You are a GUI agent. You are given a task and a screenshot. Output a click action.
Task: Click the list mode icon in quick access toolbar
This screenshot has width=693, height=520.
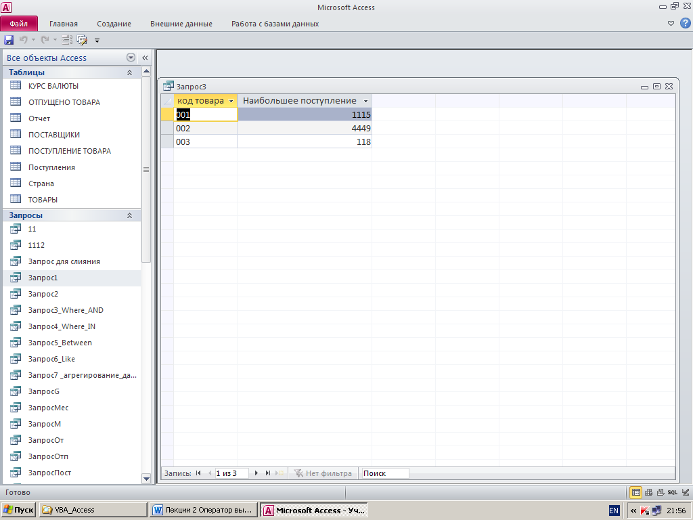[67, 40]
